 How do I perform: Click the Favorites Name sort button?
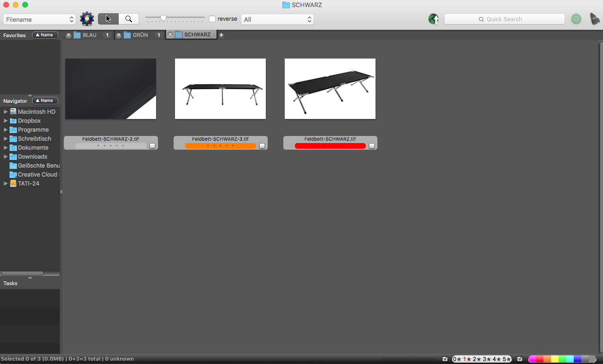tap(45, 35)
